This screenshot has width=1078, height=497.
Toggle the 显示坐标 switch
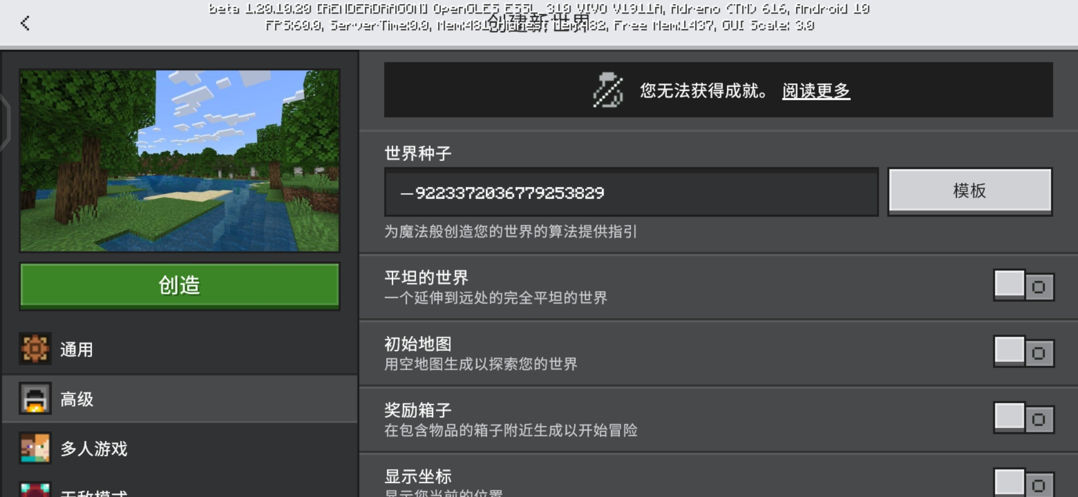(x=1024, y=483)
